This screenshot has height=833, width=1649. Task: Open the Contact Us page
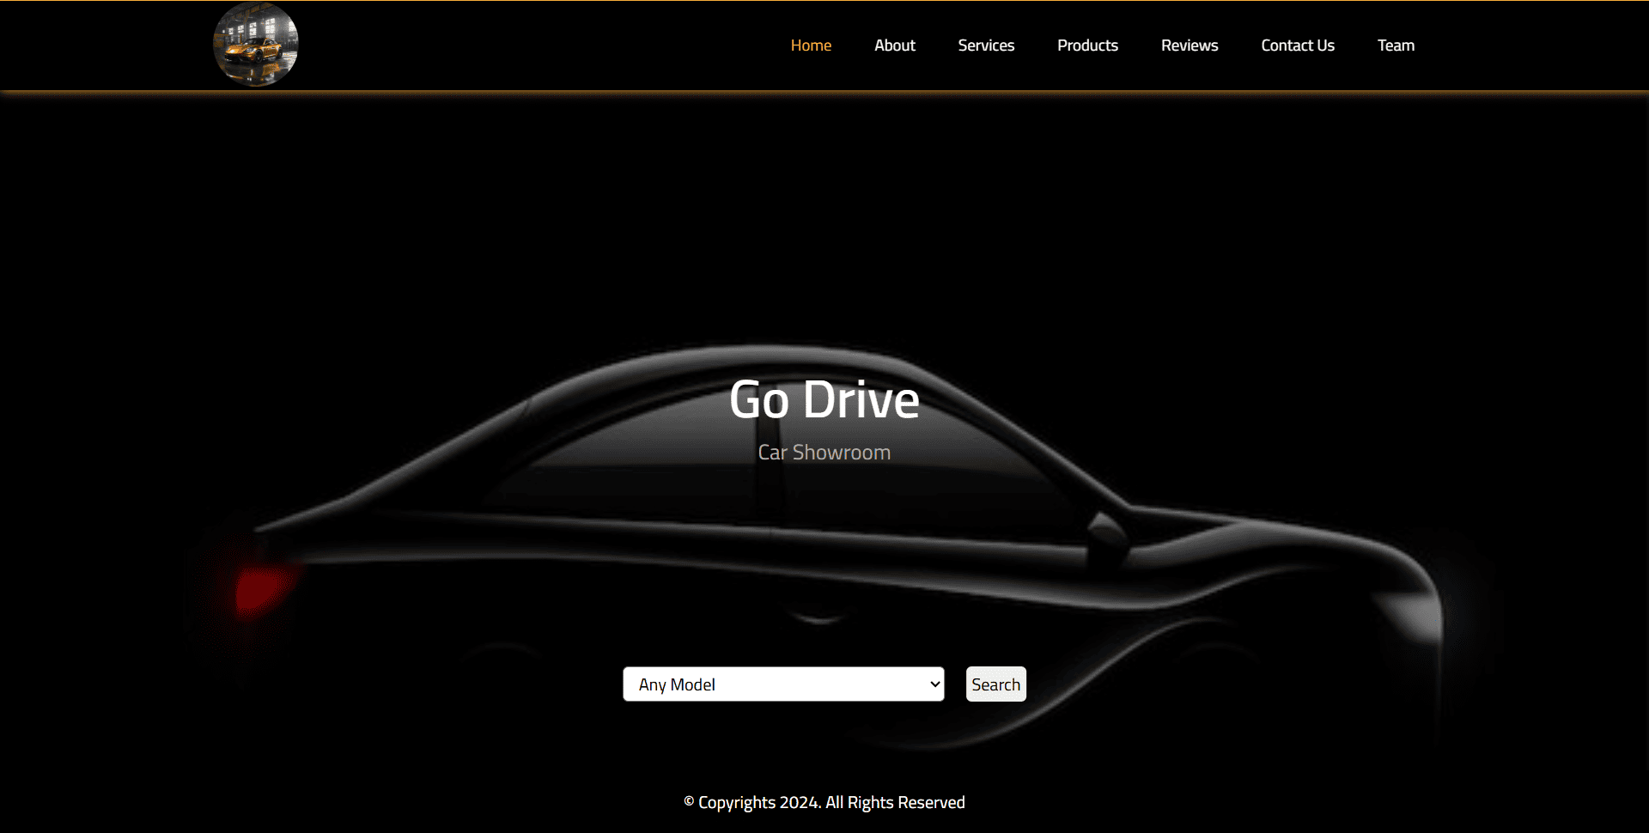[x=1297, y=45]
